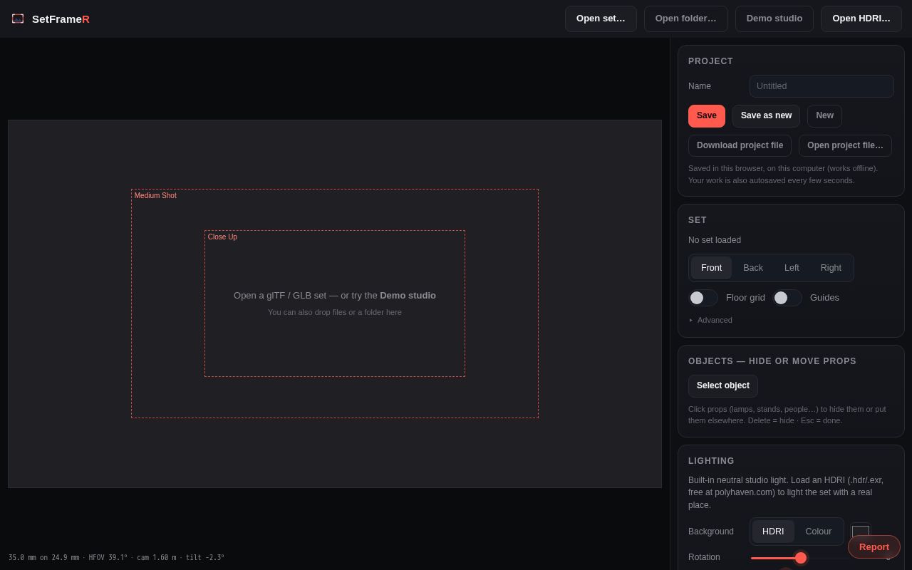Click Open project file…
Screen dimensions: 912x570
[x=845, y=145]
